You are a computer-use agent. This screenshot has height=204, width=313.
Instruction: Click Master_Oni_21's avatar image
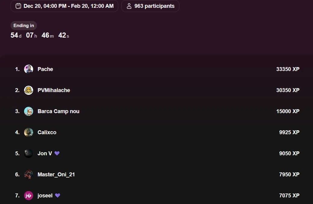click(x=29, y=175)
